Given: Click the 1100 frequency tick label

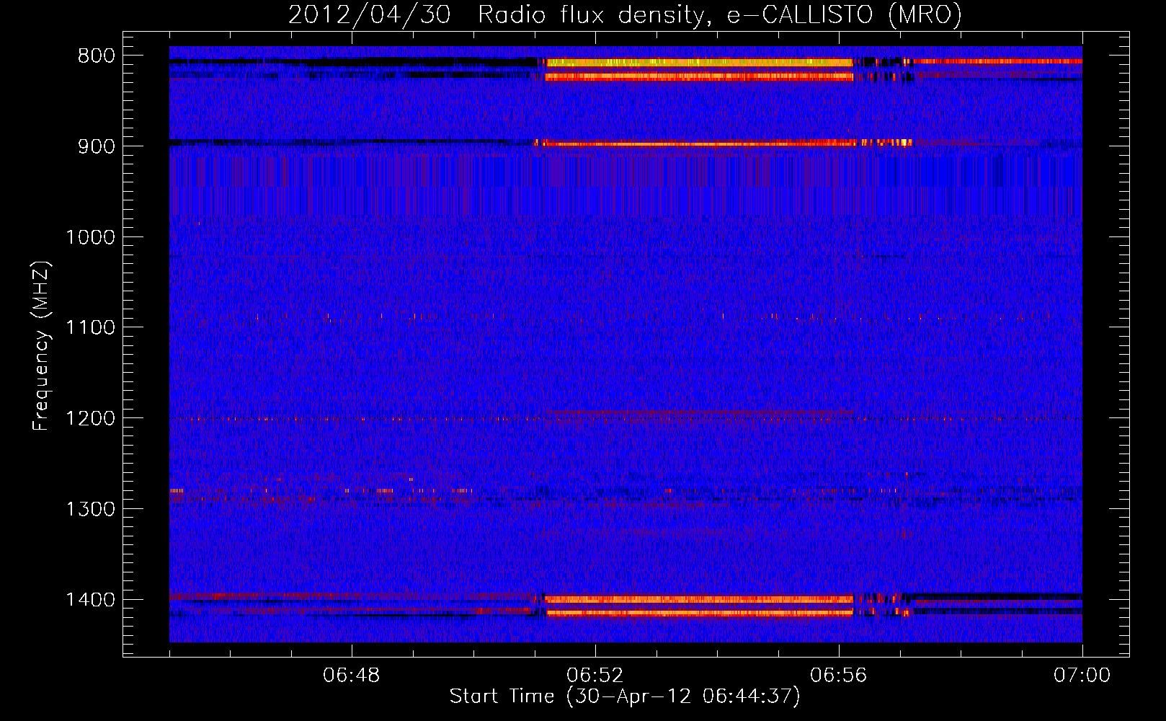Looking at the screenshot, I should [x=90, y=327].
